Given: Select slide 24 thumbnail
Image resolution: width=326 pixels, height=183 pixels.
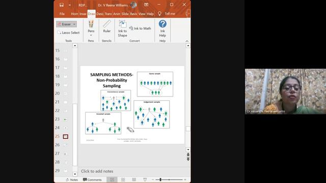Looking at the screenshot, I should click(x=66, y=128).
